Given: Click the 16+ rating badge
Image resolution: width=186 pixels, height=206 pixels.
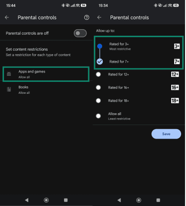Looking at the screenshot, I should (x=175, y=87).
